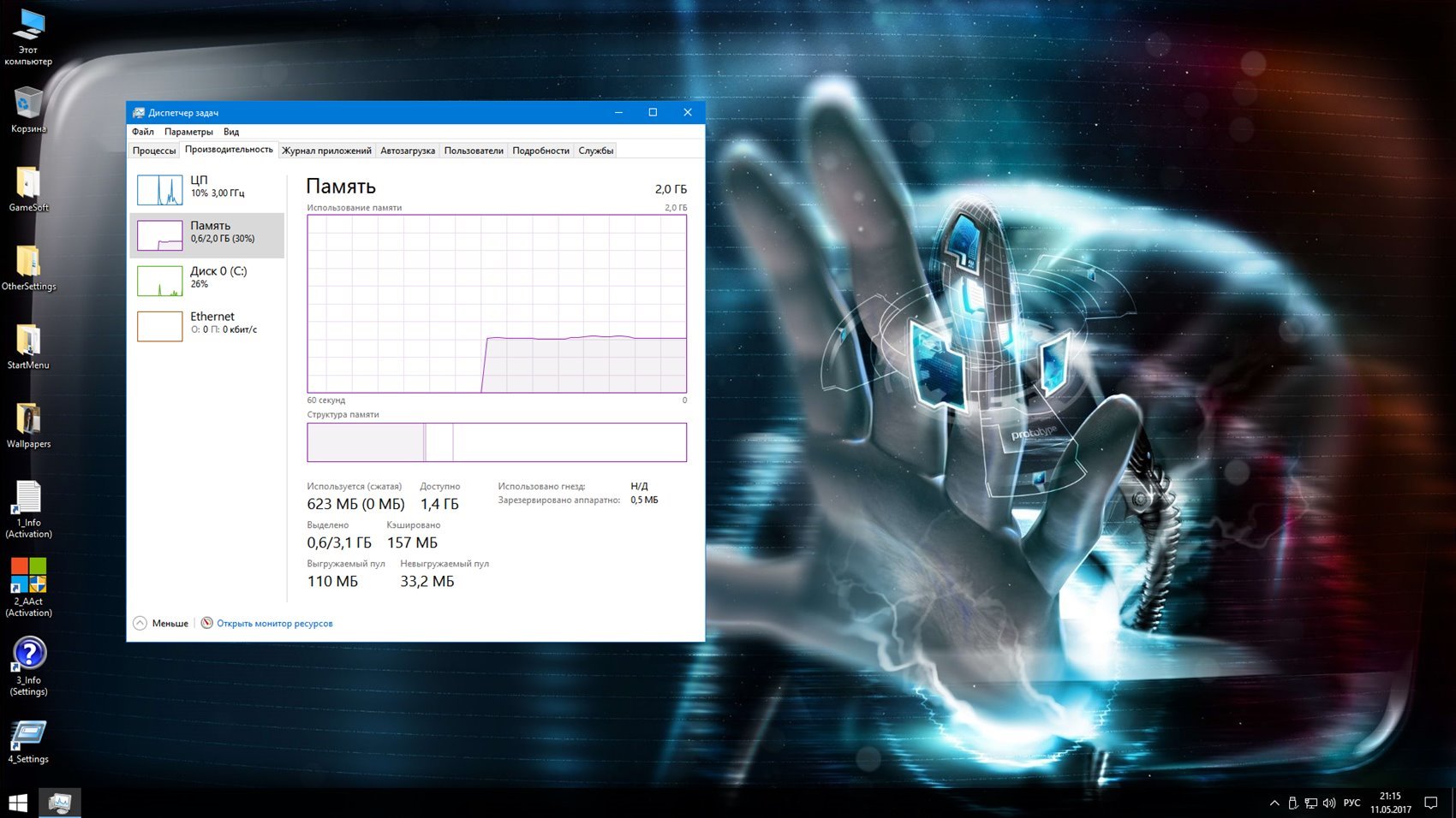Open the Корзина recycle bin icon

point(28,105)
